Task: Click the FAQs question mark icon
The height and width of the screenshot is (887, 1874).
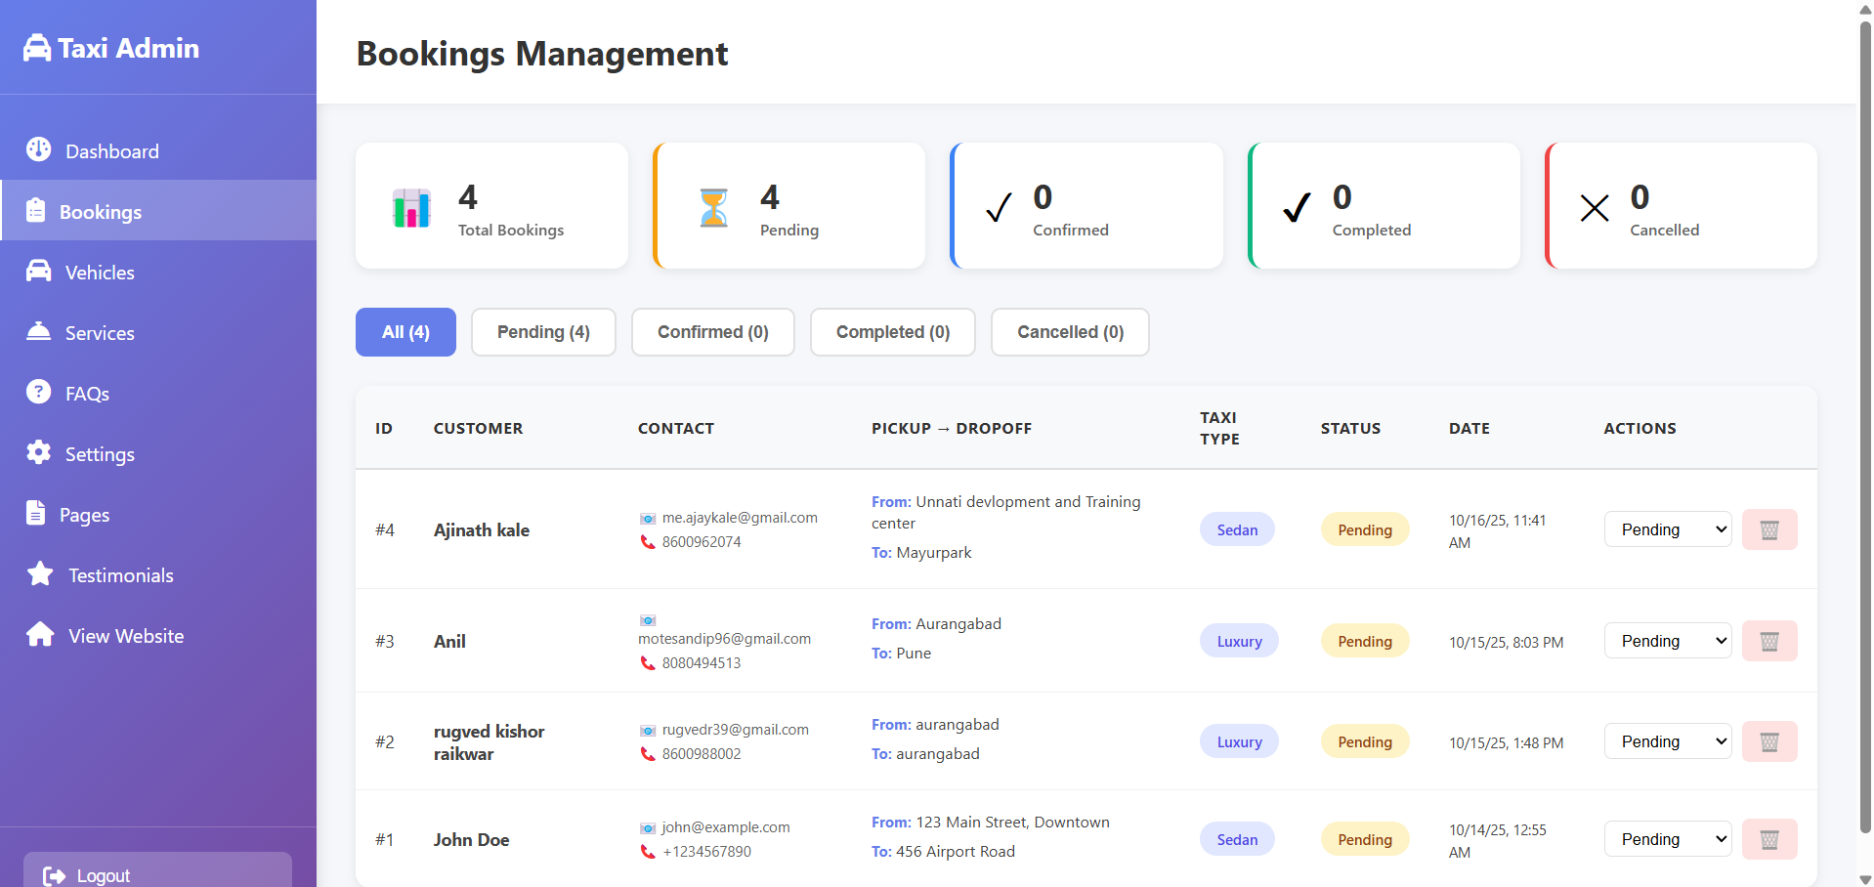Action: [x=39, y=392]
